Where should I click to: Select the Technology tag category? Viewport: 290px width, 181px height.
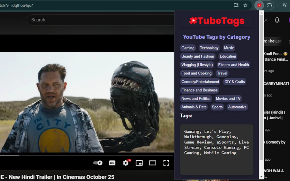(209, 48)
